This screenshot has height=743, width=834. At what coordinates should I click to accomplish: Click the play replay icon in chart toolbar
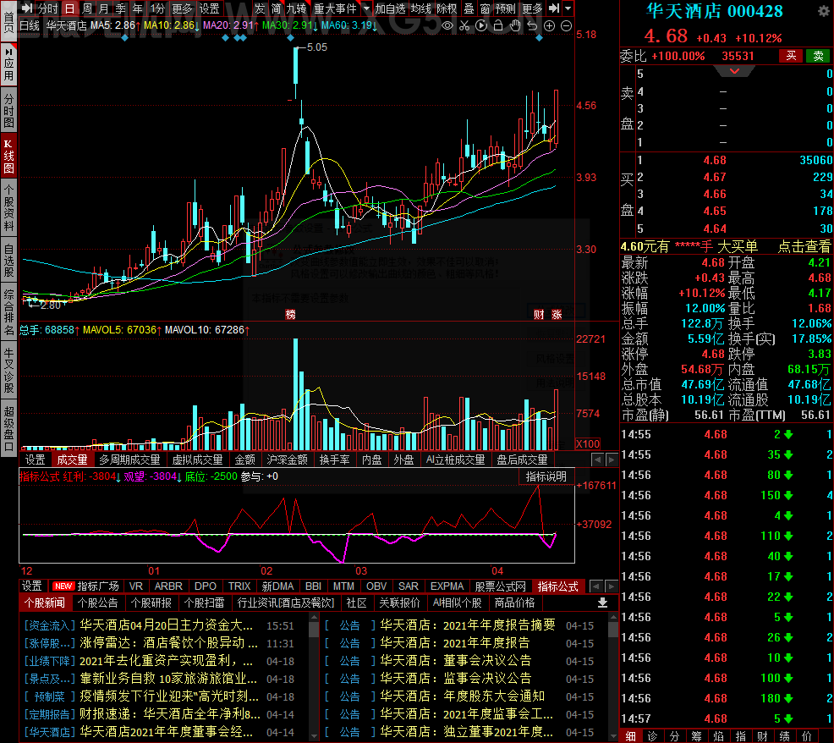pyautogui.click(x=480, y=25)
